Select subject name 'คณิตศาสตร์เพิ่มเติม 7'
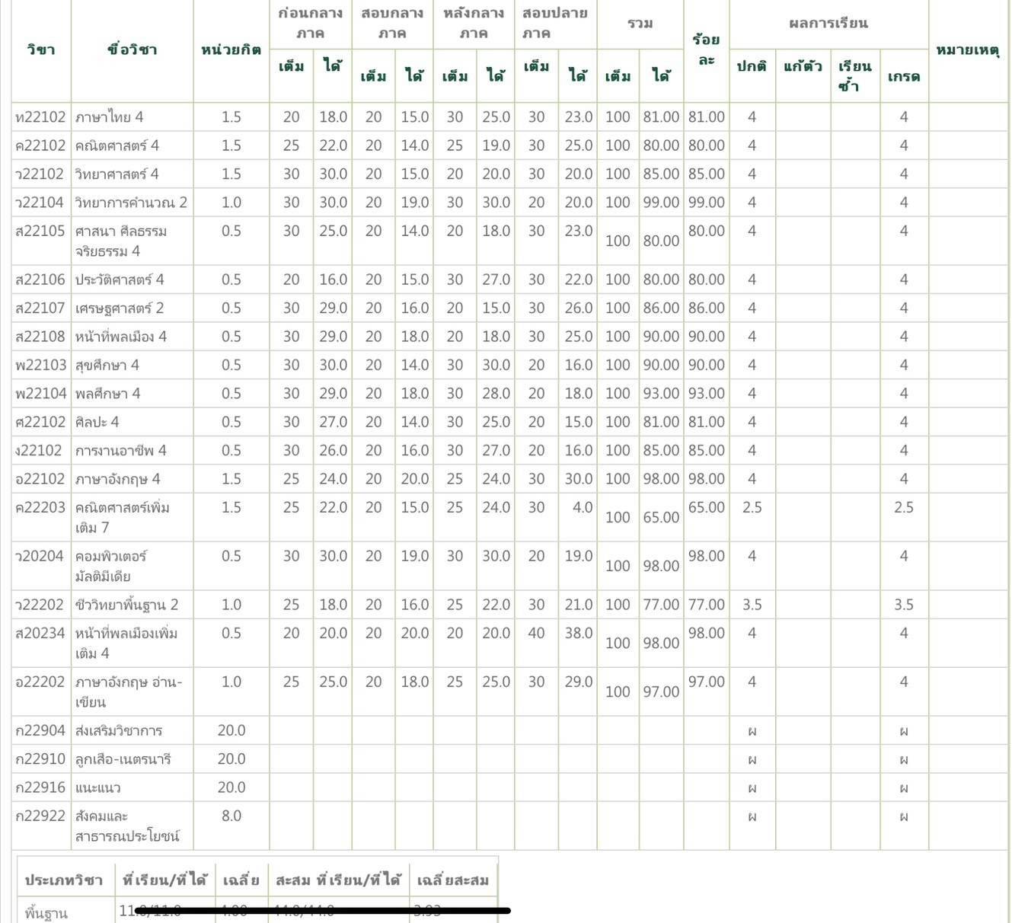 tap(122, 517)
